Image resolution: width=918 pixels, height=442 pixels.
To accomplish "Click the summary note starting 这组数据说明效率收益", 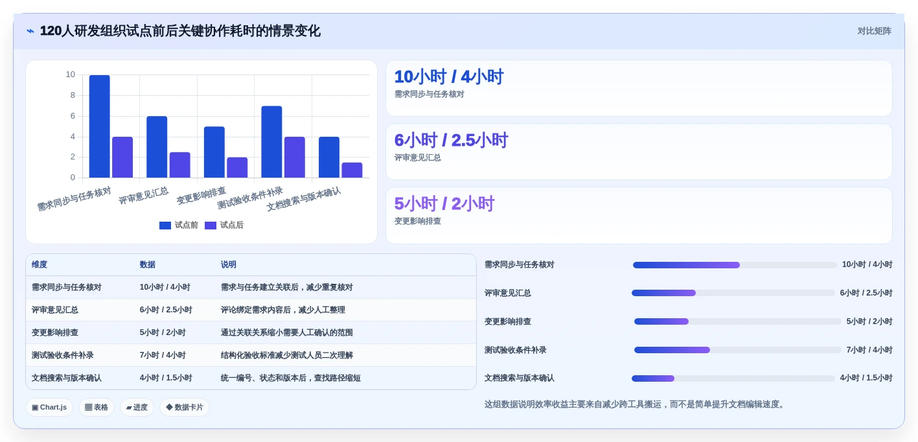I will pos(636,404).
